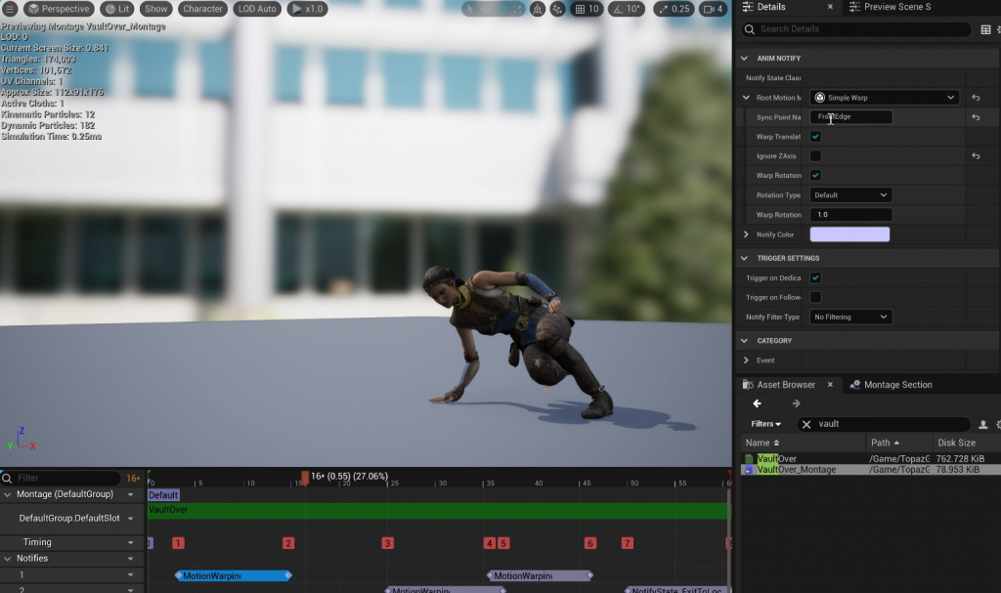
Task: Open the Character viewport menu
Action: (202, 9)
